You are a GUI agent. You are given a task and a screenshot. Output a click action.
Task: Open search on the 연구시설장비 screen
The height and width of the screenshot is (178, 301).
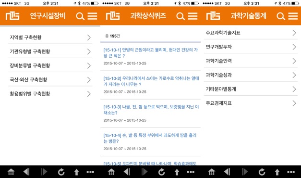tap(80, 16)
